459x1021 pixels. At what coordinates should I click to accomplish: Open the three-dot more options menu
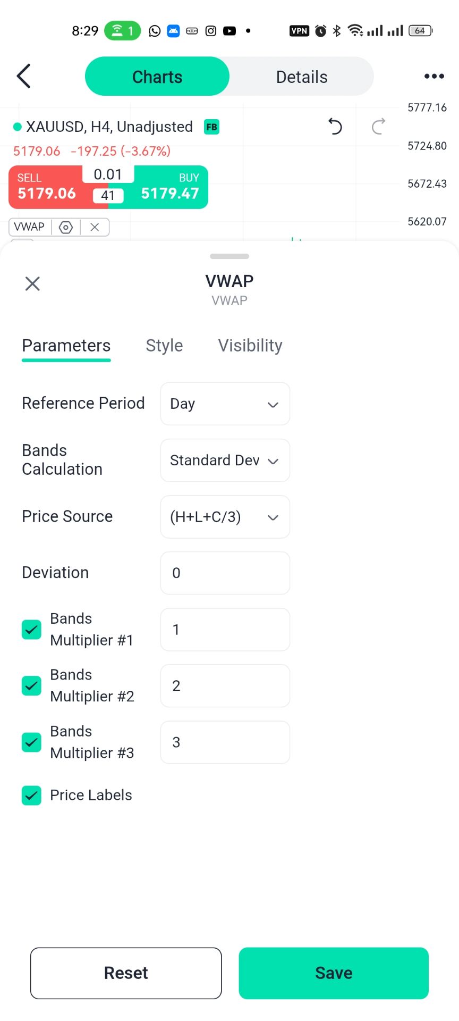tap(433, 77)
